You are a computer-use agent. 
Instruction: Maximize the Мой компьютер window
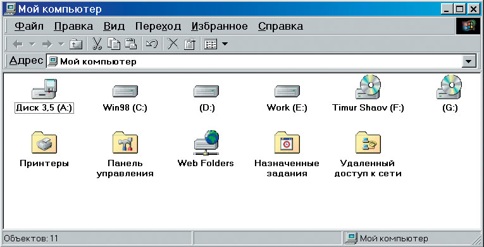pos(459,9)
